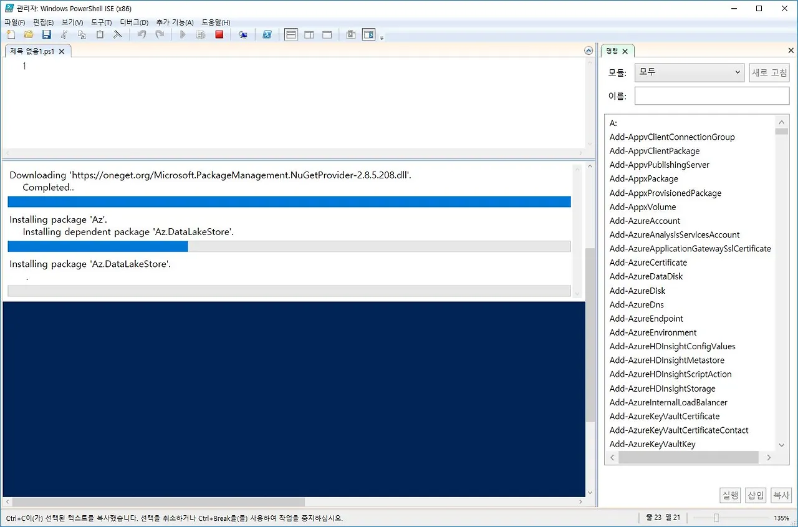Open the 도움말(H) menu

coord(216,22)
